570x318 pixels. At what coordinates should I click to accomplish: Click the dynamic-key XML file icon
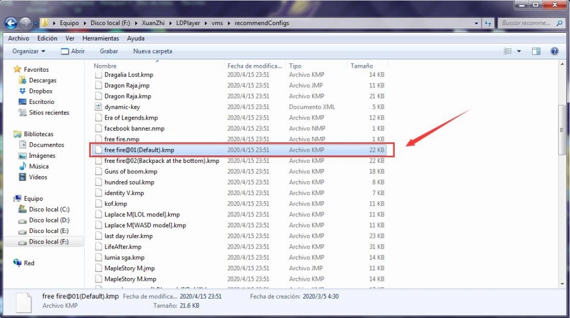tap(98, 107)
